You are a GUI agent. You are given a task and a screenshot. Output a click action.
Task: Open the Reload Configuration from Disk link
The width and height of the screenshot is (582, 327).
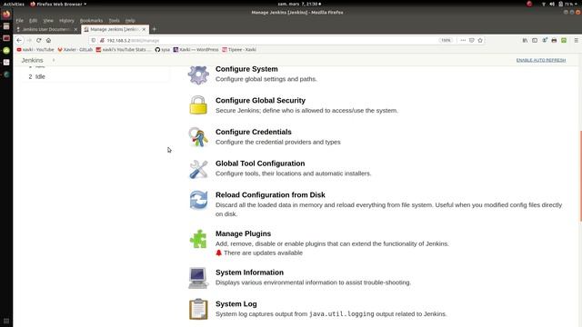tap(270, 195)
